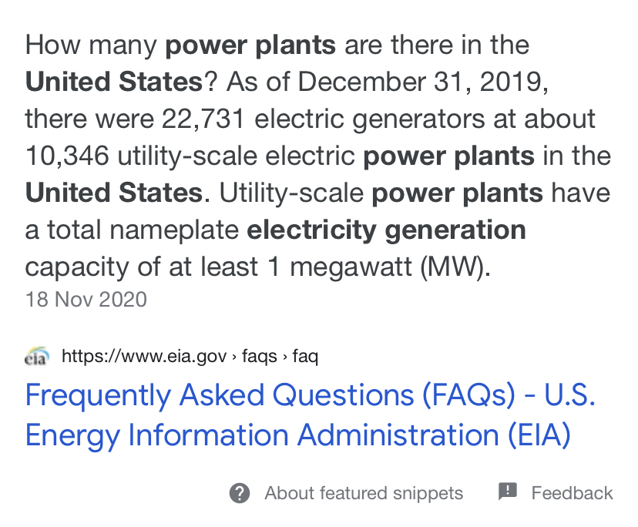The image size is (638, 527).
Task: Open the About featured snippets link
Action: coord(364,493)
